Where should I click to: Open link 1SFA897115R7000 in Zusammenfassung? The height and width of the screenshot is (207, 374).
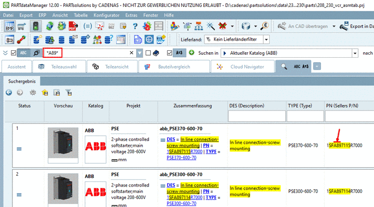point(185,152)
